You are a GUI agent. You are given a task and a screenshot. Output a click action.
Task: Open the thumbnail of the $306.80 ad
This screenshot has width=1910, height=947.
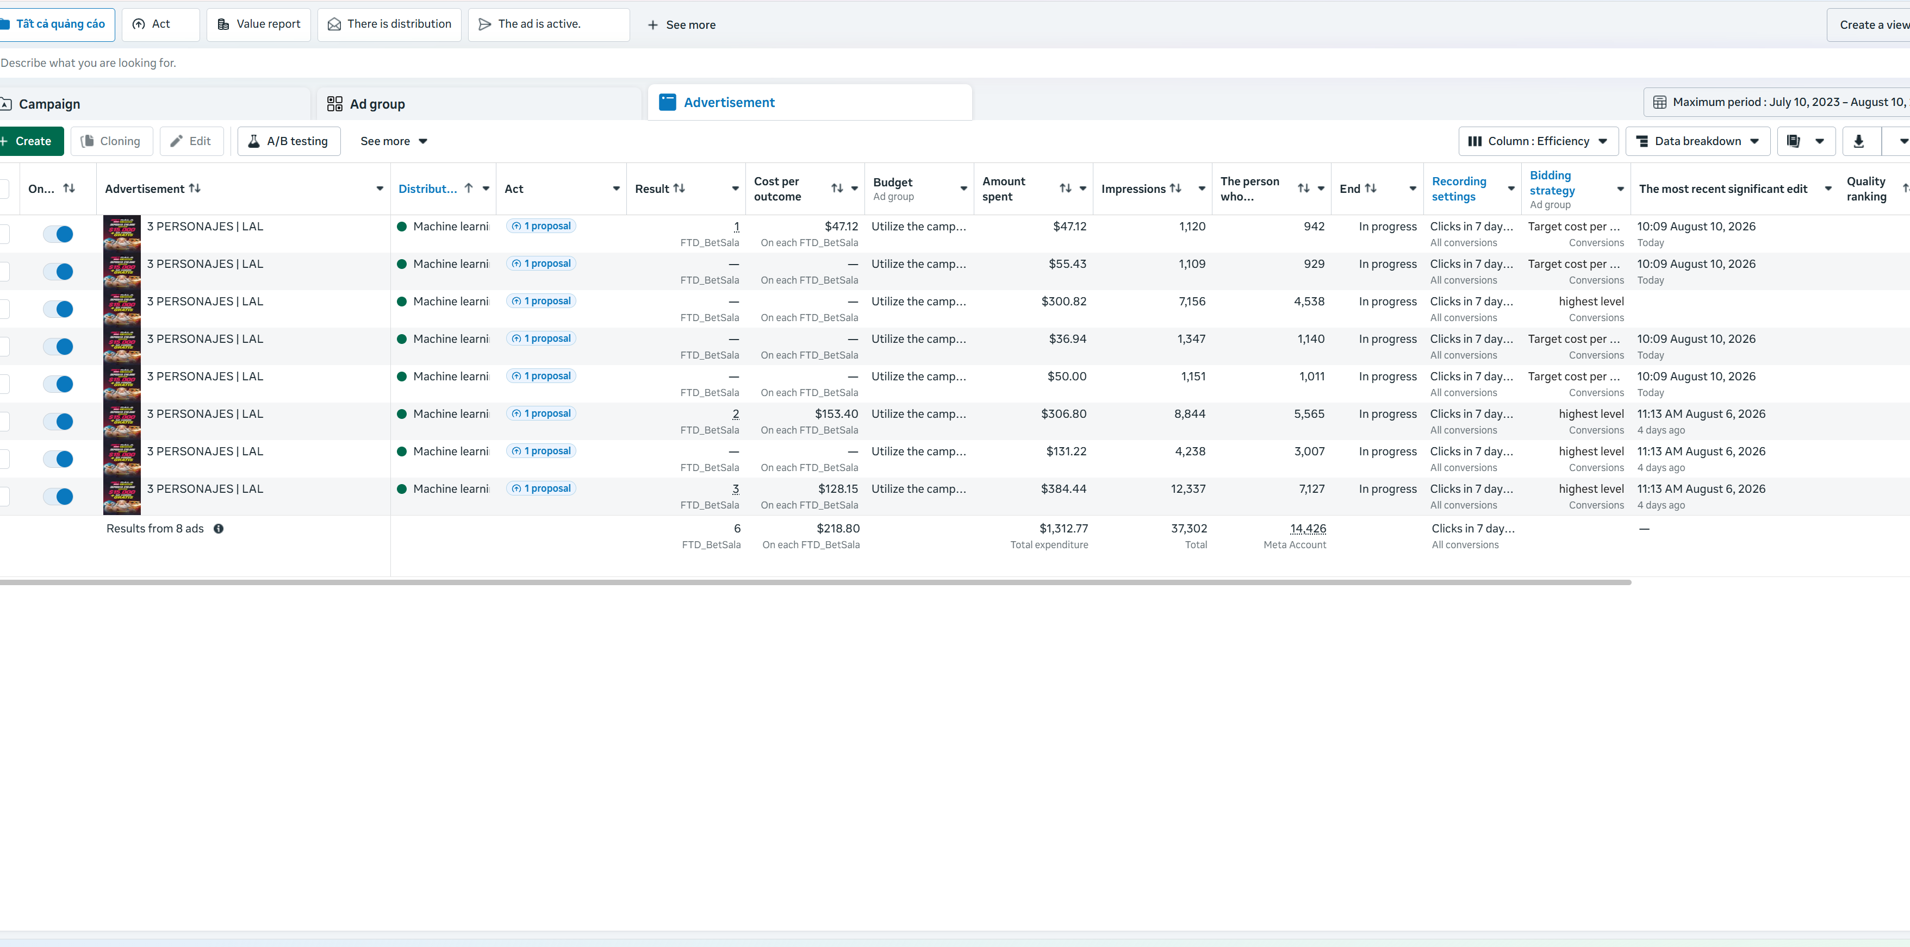click(122, 422)
